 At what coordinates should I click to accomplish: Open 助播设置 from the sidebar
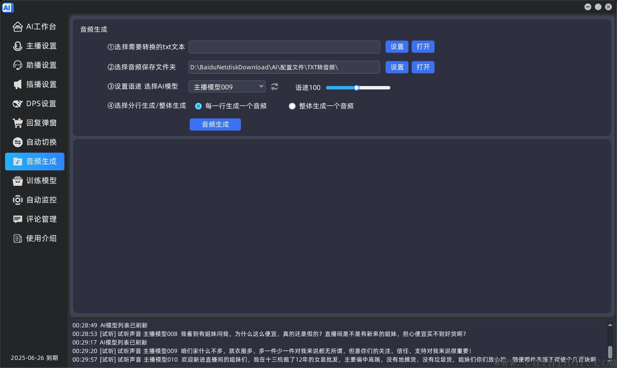34,65
